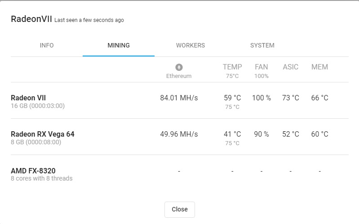Click the 49.96 MH/s hashrate
Screen dimensions: 359x224
[179, 134]
